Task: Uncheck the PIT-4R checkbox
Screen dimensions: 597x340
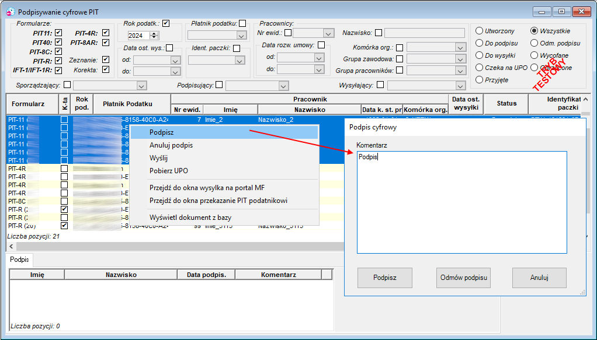Action: coord(106,33)
